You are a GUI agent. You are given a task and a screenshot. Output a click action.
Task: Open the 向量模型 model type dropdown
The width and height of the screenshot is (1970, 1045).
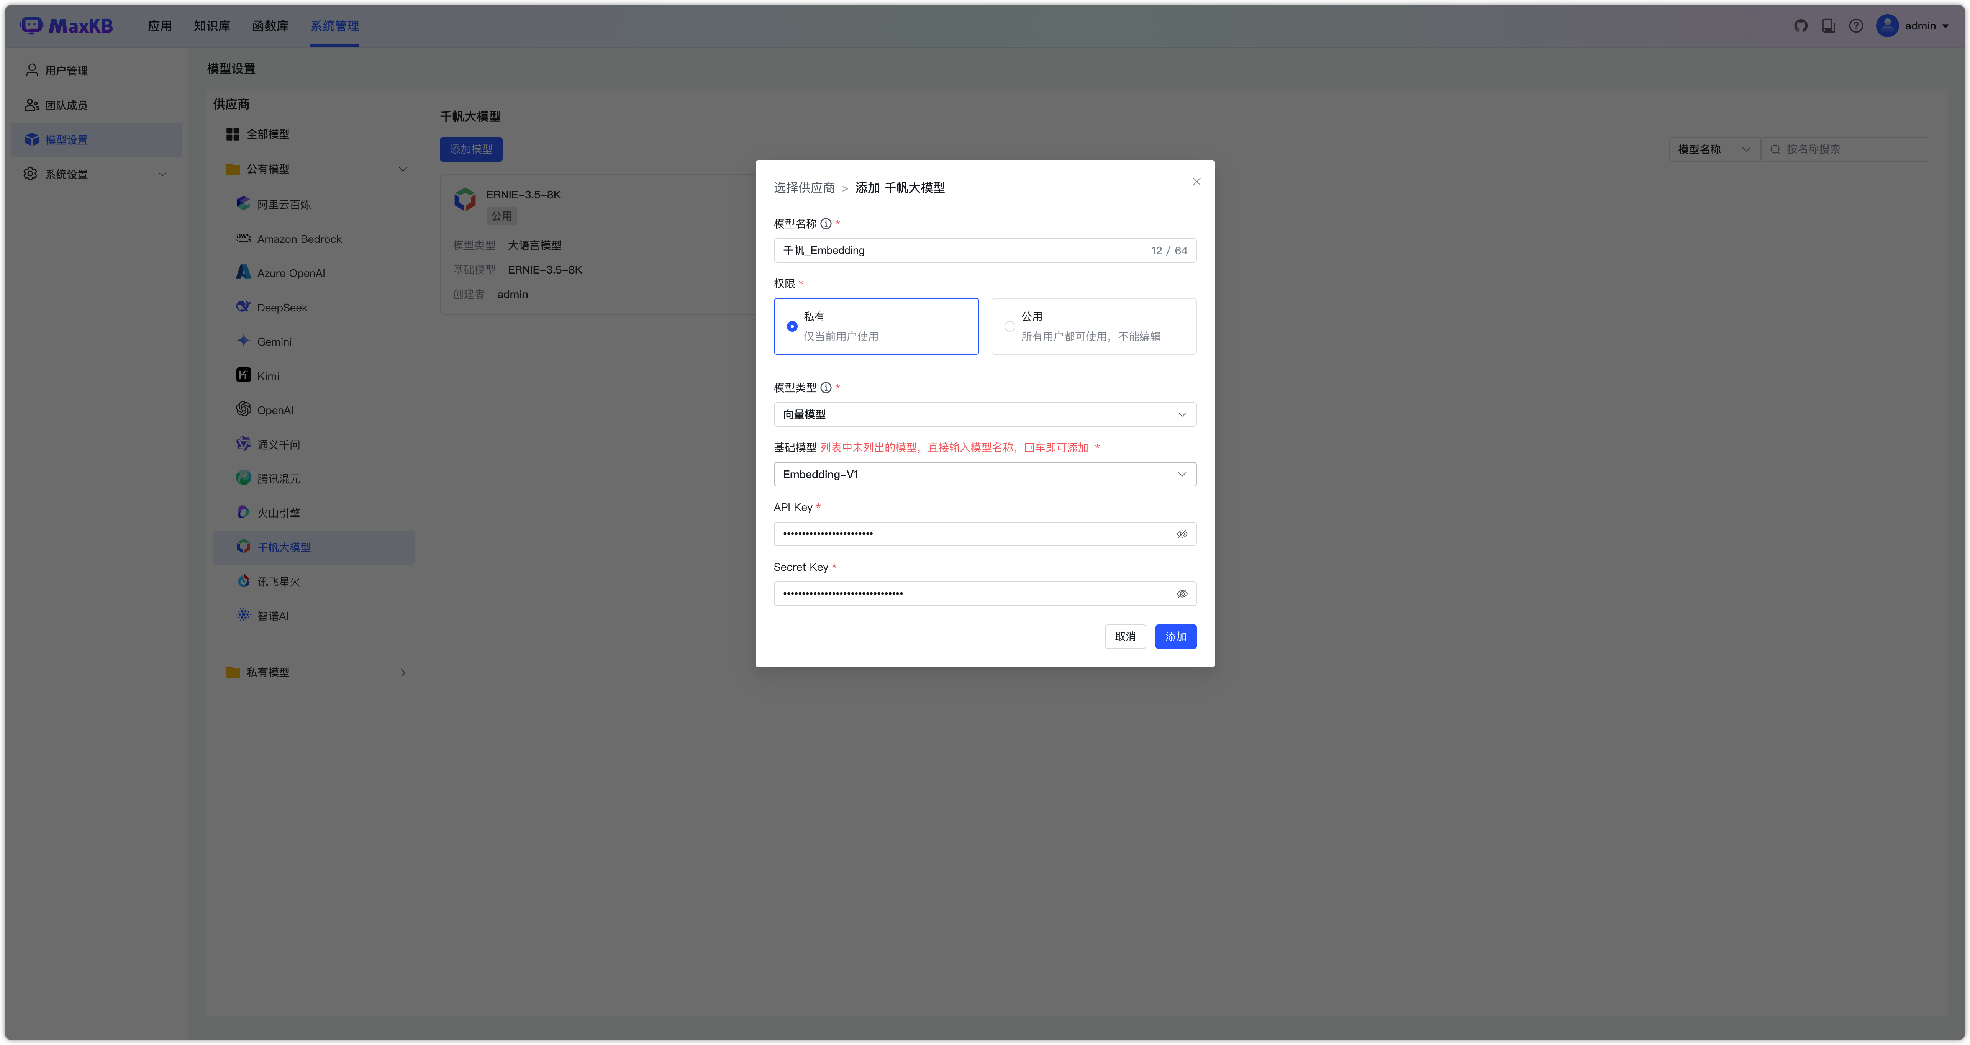984,414
